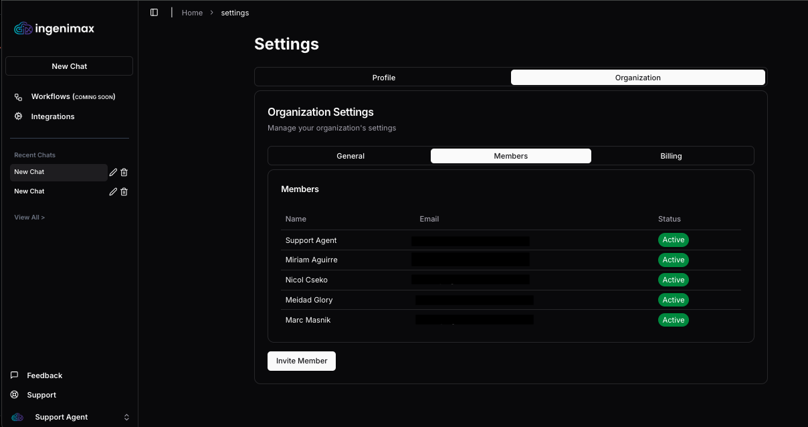808x427 pixels.
Task: Click the member name Nicol Cseko
Action: pos(306,280)
